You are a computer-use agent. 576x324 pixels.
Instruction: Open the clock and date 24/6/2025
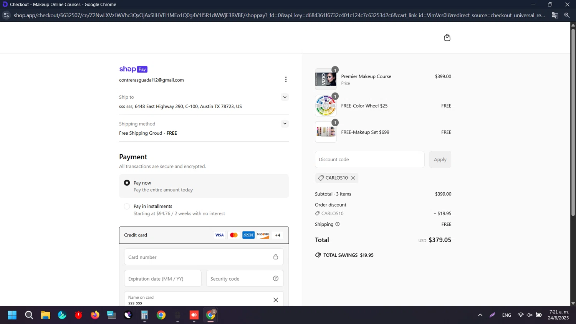coord(559,315)
